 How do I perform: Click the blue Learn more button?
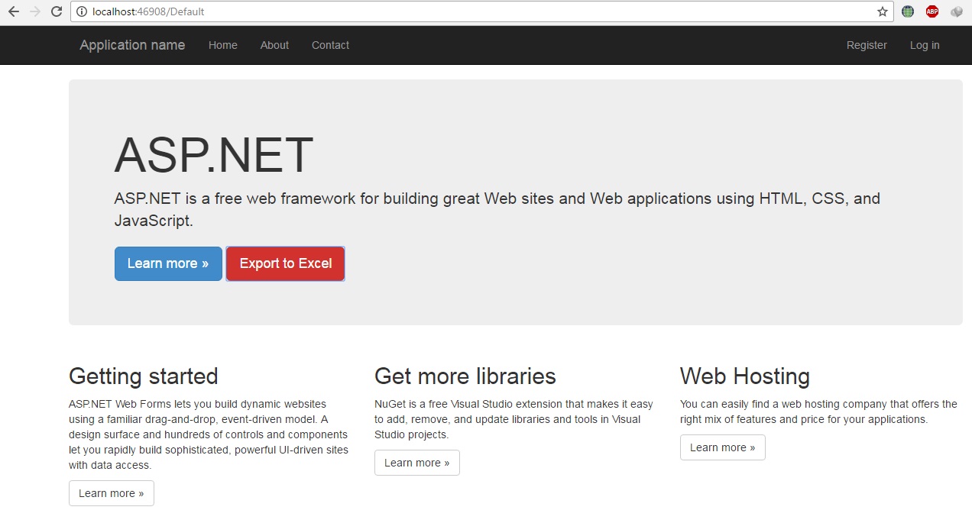[168, 263]
